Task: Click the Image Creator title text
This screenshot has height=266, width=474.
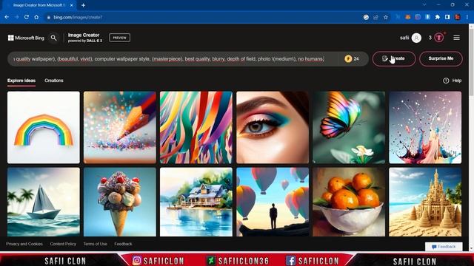Action: (x=84, y=35)
